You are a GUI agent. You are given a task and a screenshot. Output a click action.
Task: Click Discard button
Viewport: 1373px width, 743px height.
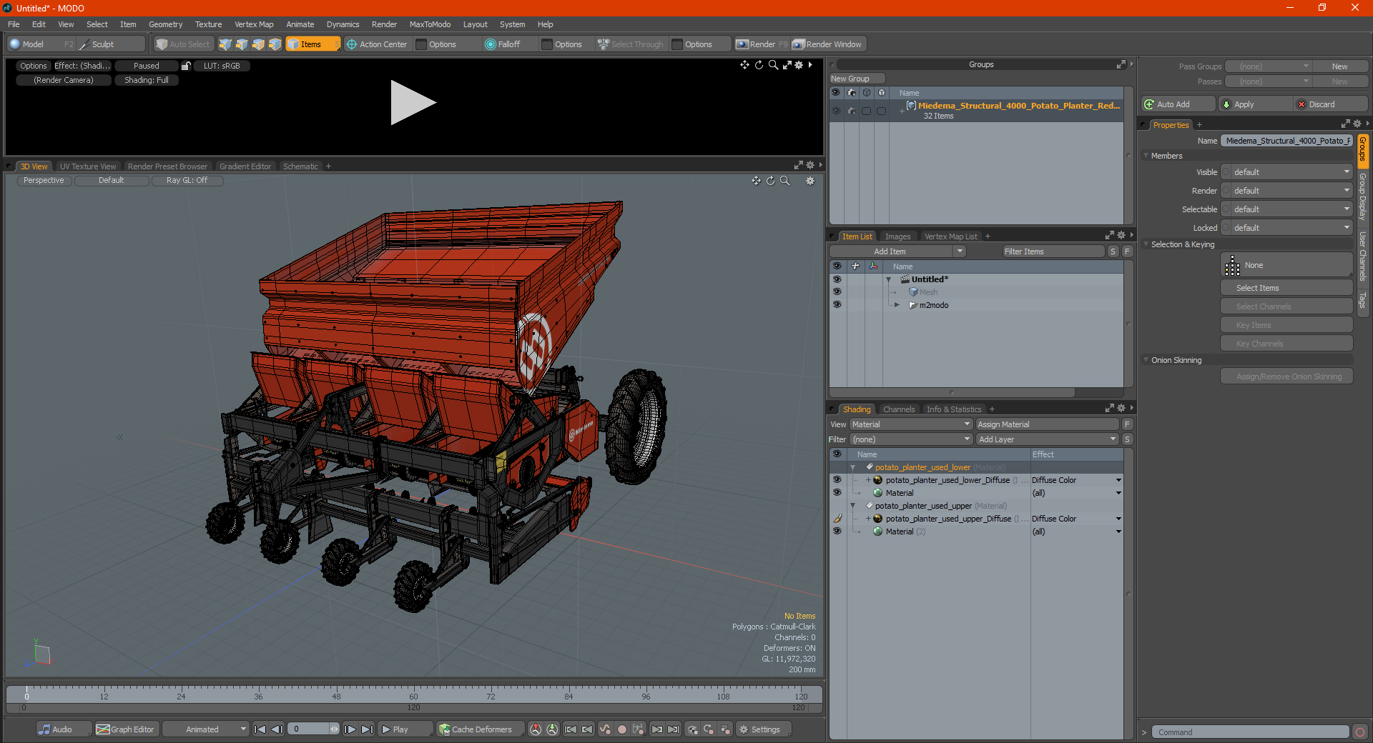pos(1331,104)
